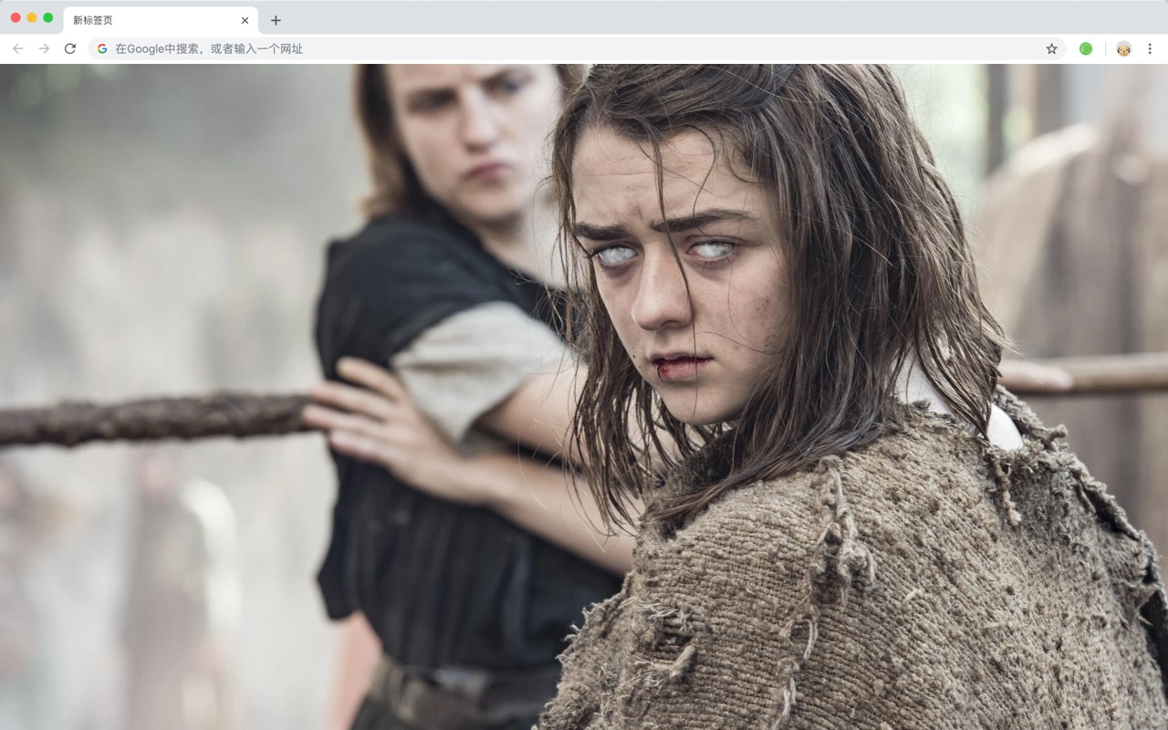
Task: Maximize the window with the green button
Action: coord(48,17)
